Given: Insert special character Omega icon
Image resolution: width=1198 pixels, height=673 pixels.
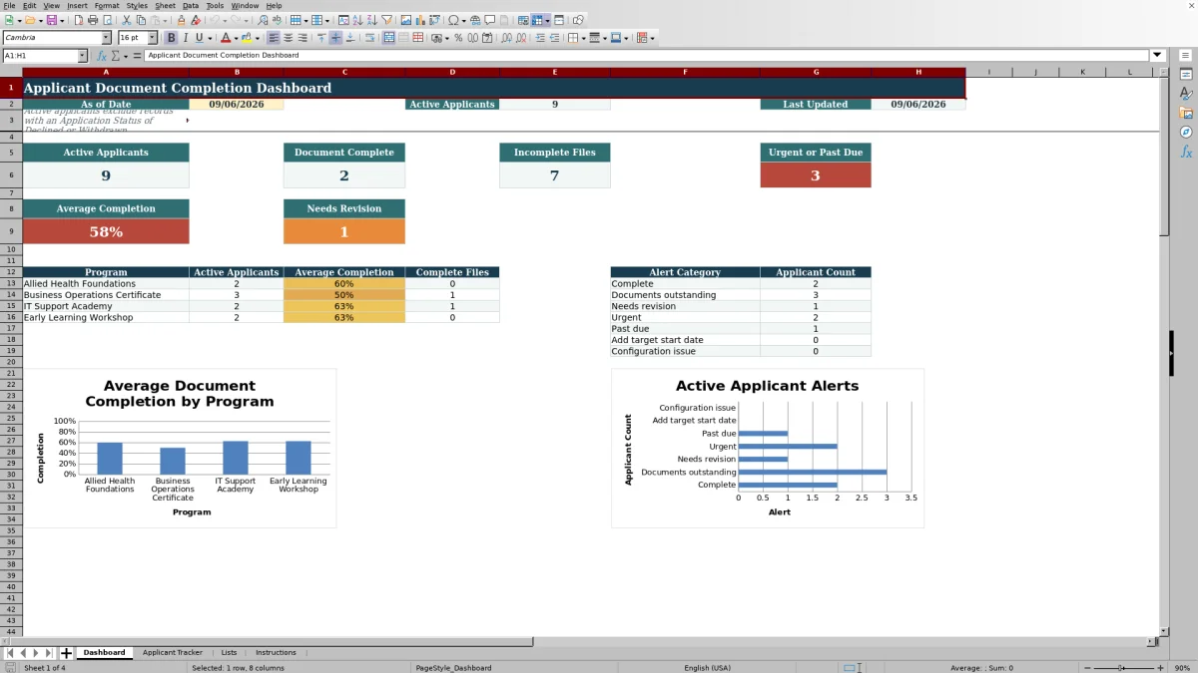Looking at the screenshot, I should 454,20.
